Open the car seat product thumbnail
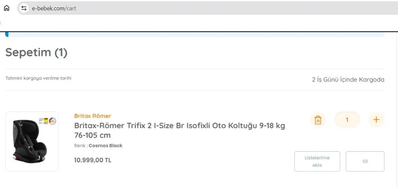398x187 pixels. click(x=32, y=141)
